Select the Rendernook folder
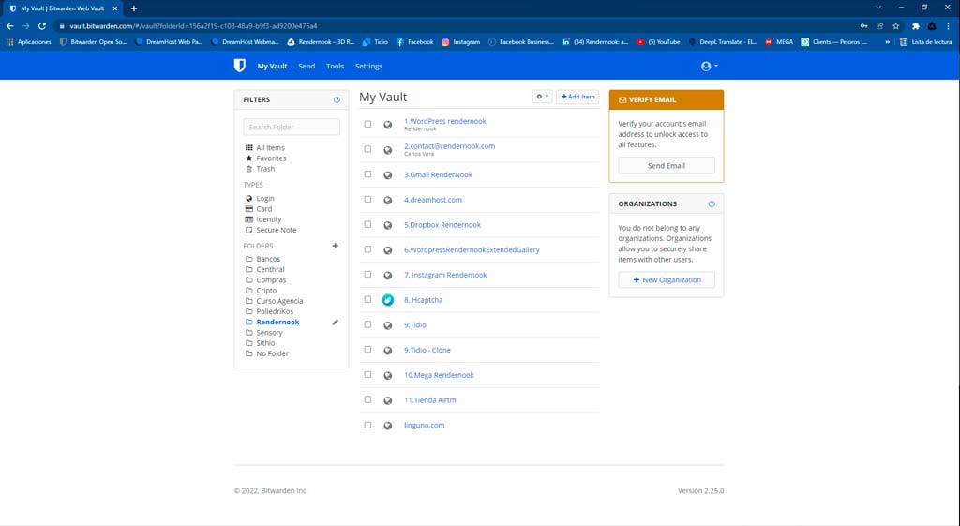960x526 pixels. (x=277, y=323)
